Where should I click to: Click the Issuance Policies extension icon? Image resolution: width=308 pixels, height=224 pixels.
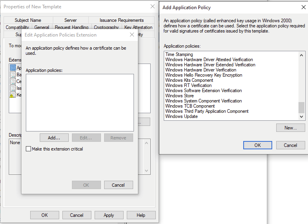[13, 88]
